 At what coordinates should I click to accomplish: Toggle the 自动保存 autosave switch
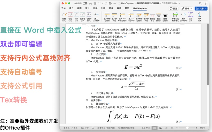85,3
